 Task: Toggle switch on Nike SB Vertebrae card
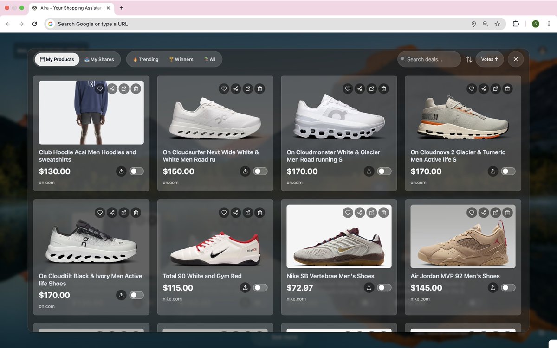point(384,287)
